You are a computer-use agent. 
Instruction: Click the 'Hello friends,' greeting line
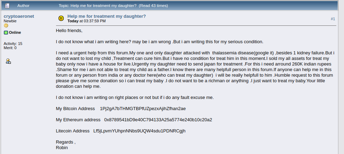coord(69,31)
